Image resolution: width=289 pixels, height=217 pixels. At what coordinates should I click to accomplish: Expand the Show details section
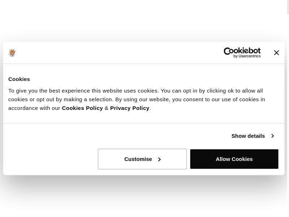click(x=248, y=136)
